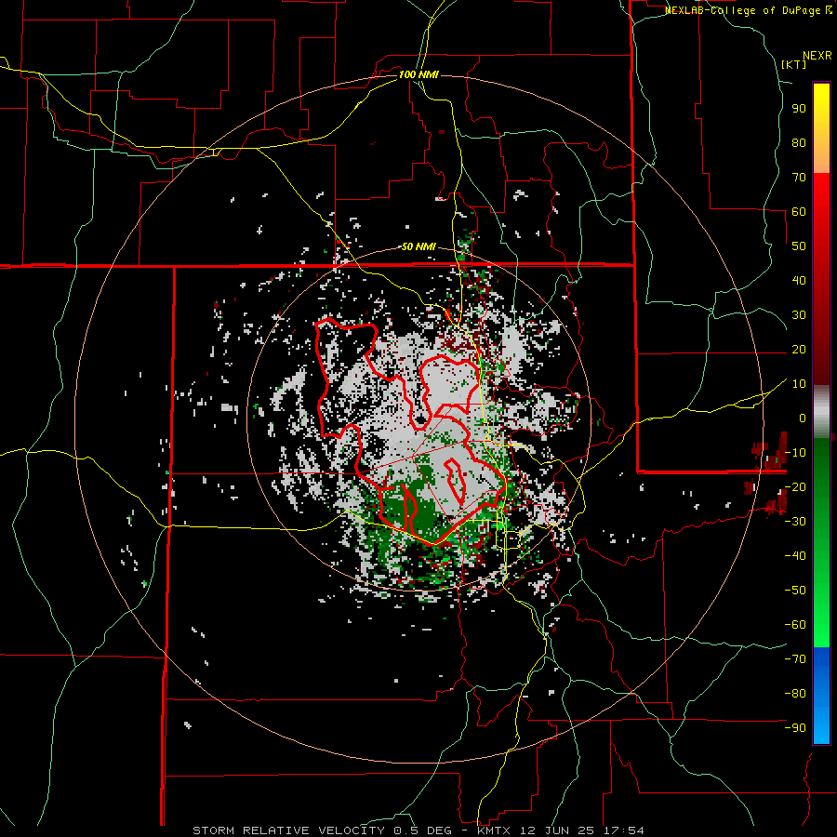Click the -80 value on velocity scale

click(795, 694)
